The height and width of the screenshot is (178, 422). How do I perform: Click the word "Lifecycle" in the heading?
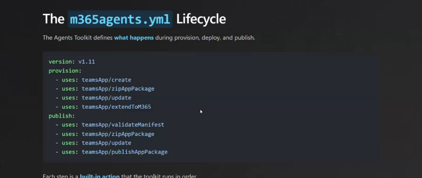[201, 19]
